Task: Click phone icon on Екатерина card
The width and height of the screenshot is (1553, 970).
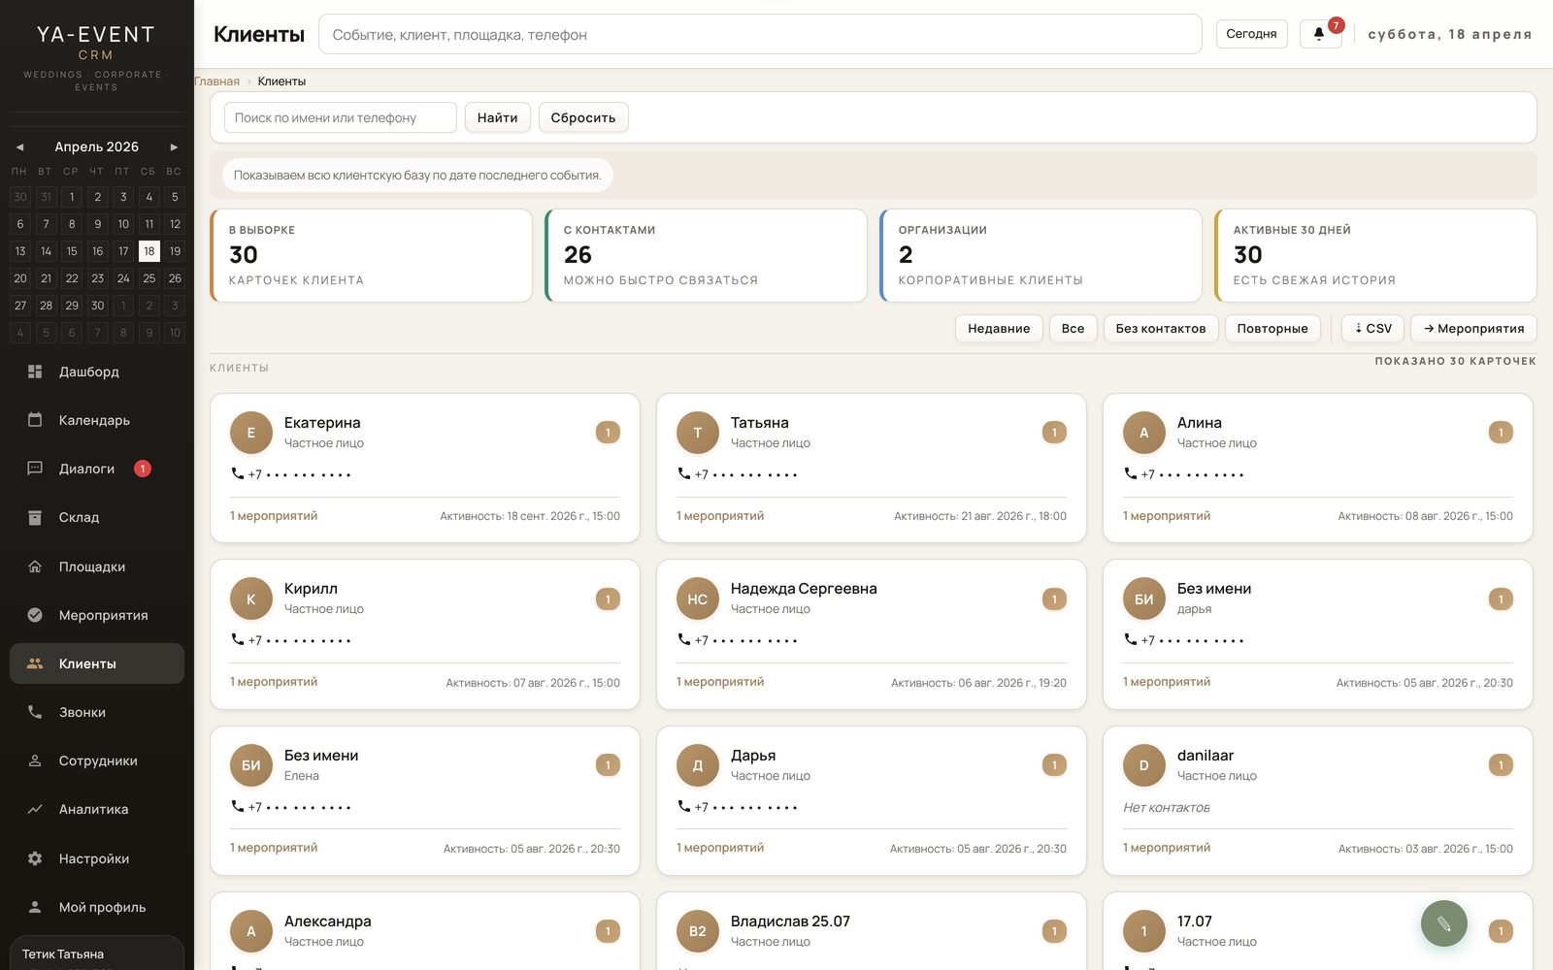Action: (238, 474)
